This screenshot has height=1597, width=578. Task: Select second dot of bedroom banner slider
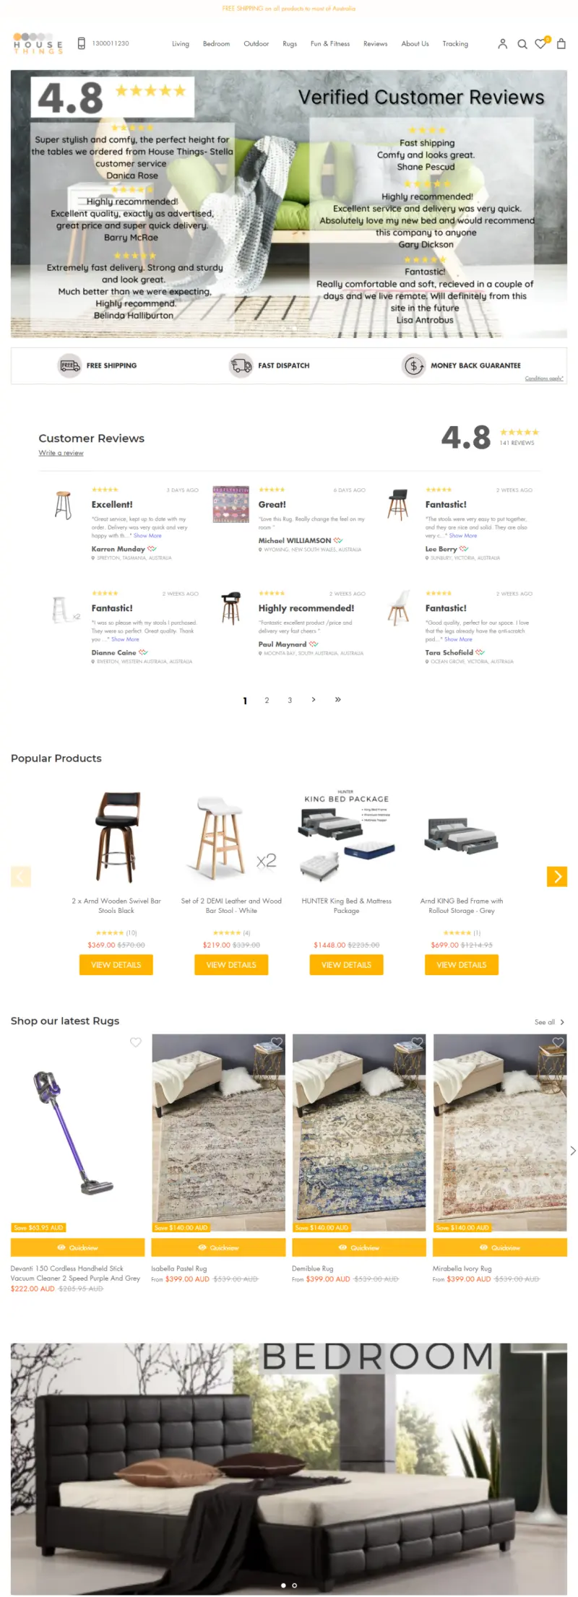(x=294, y=1585)
